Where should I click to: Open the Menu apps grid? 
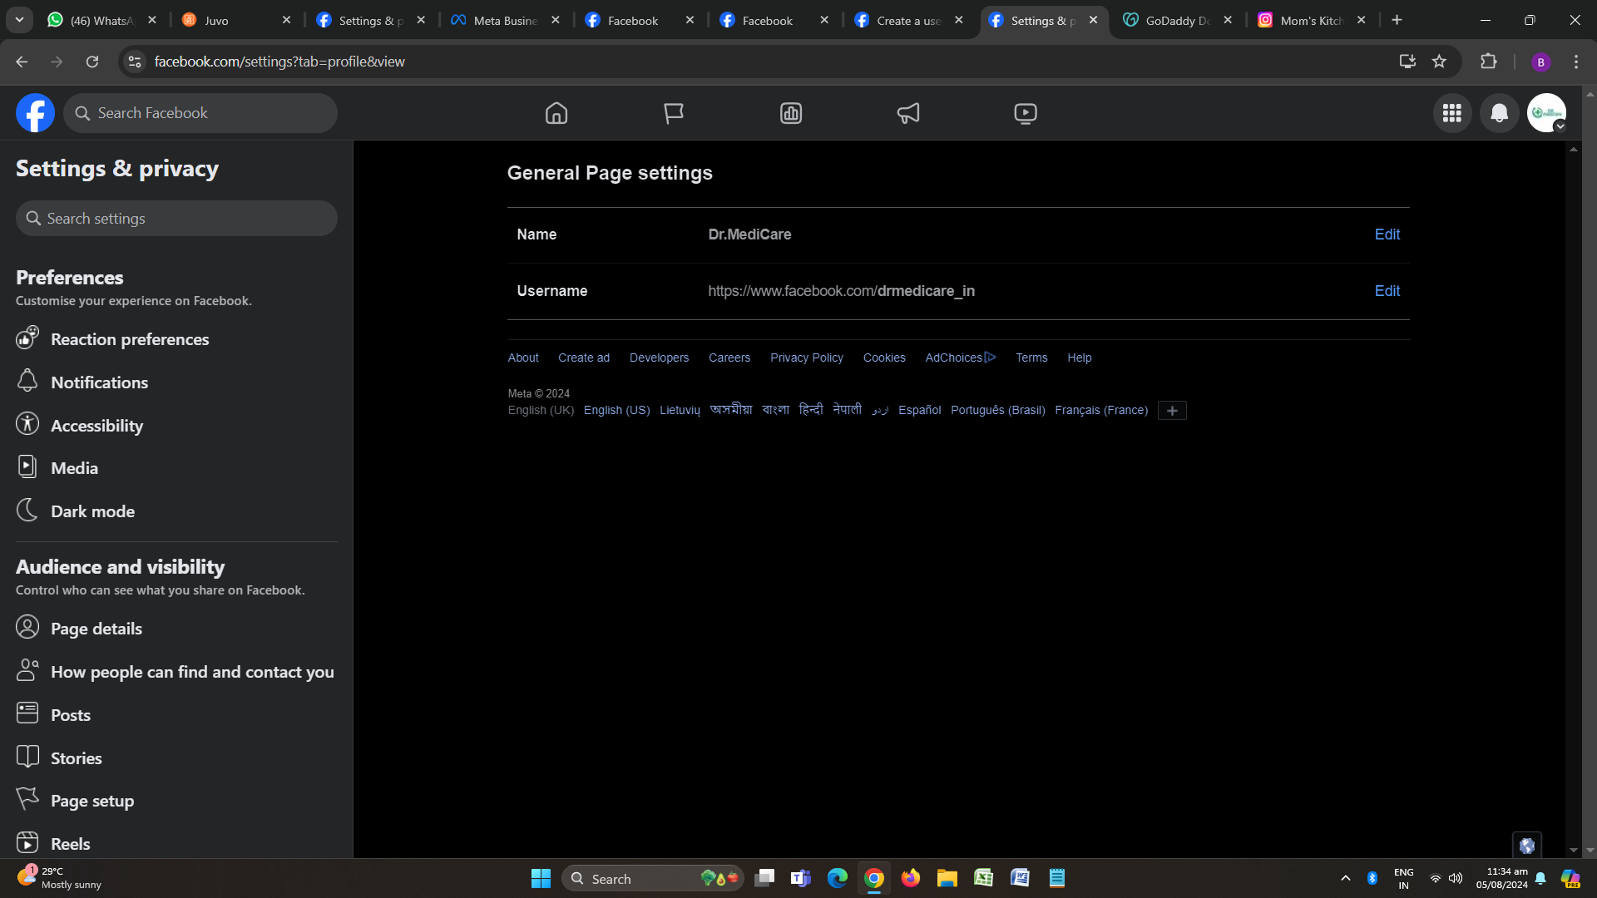pos(1452,113)
